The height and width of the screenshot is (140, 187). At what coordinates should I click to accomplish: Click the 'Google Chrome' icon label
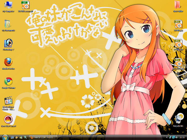[x=8, y=88]
